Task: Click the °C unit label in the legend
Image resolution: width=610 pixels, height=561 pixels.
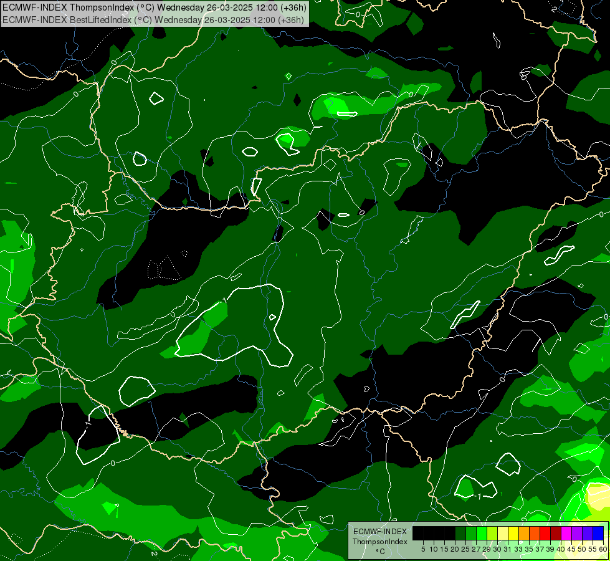Action: pyautogui.click(x=380, y=552)
